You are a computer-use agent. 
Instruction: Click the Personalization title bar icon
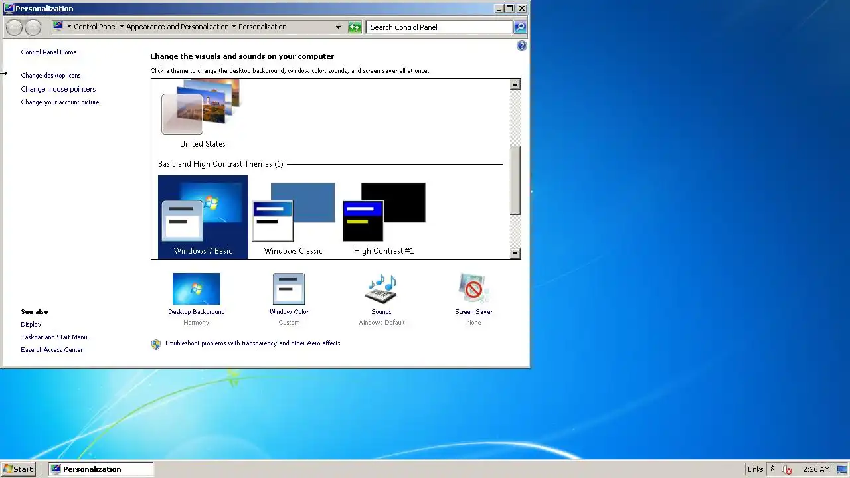[9, 9]
